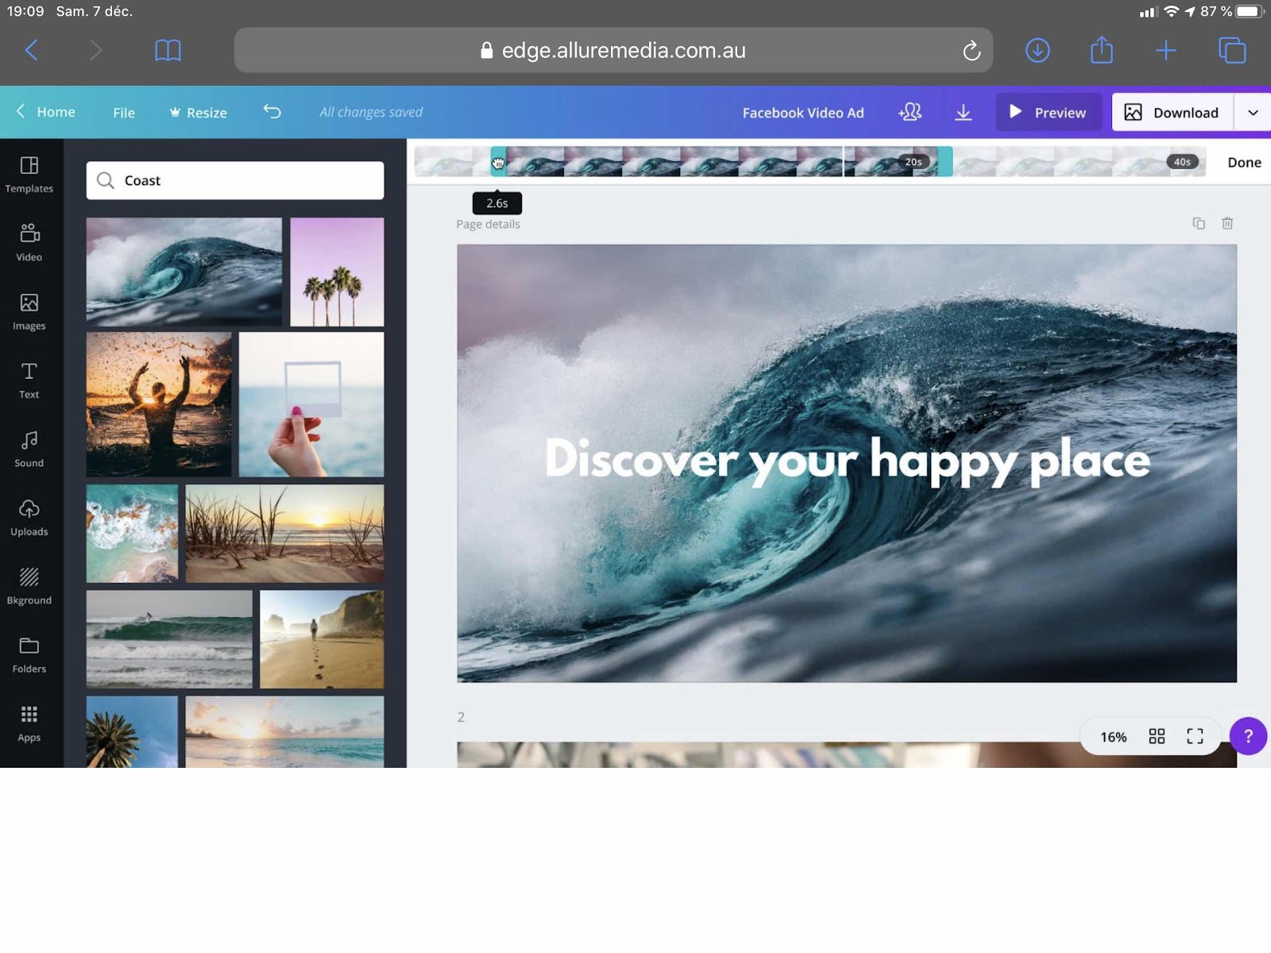Image resolution: width=1271 pixels, height=953 pixels.
Task: Rename the Facebook Video Ad title
Action: [803, 113]
